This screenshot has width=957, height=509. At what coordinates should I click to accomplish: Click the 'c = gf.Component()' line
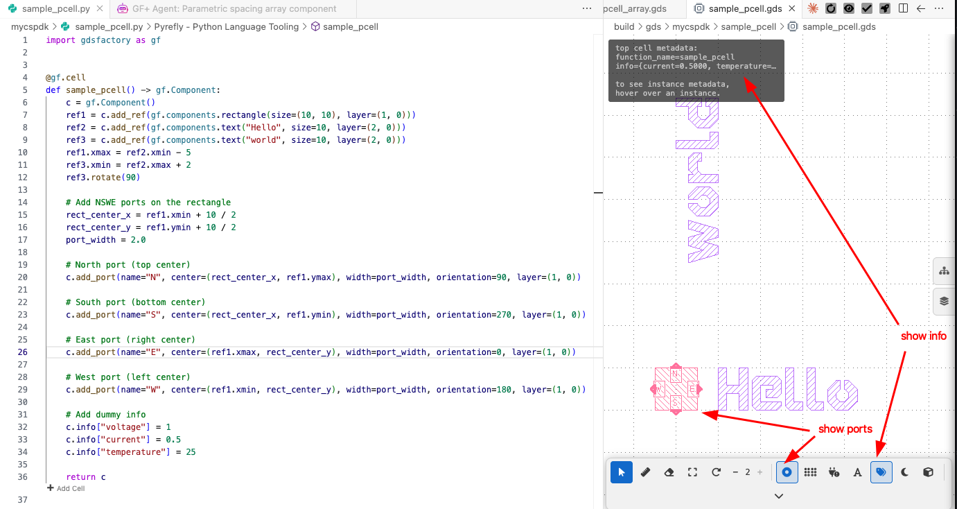click(111, 103)
